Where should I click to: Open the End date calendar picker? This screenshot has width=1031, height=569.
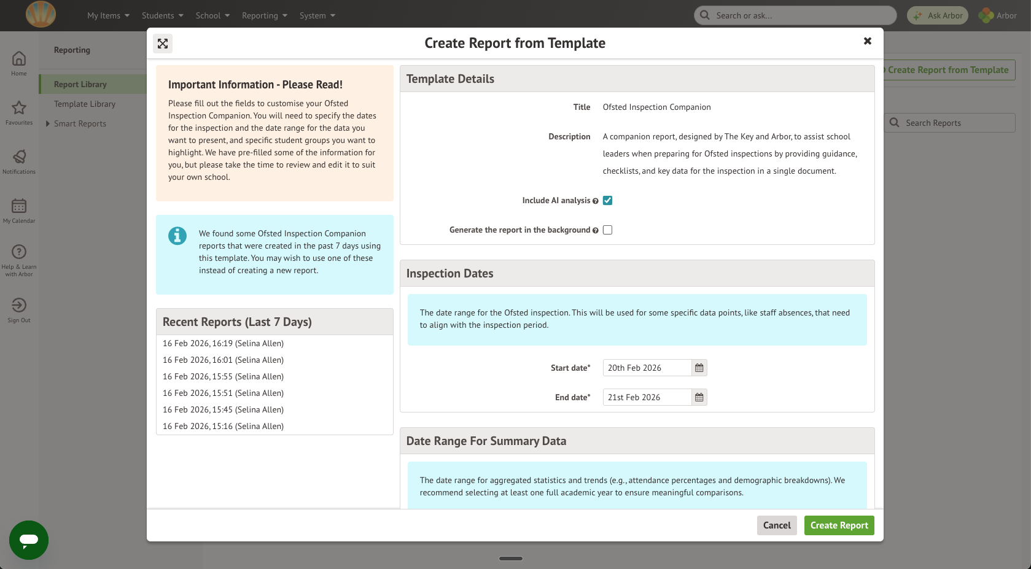[699, 397]
